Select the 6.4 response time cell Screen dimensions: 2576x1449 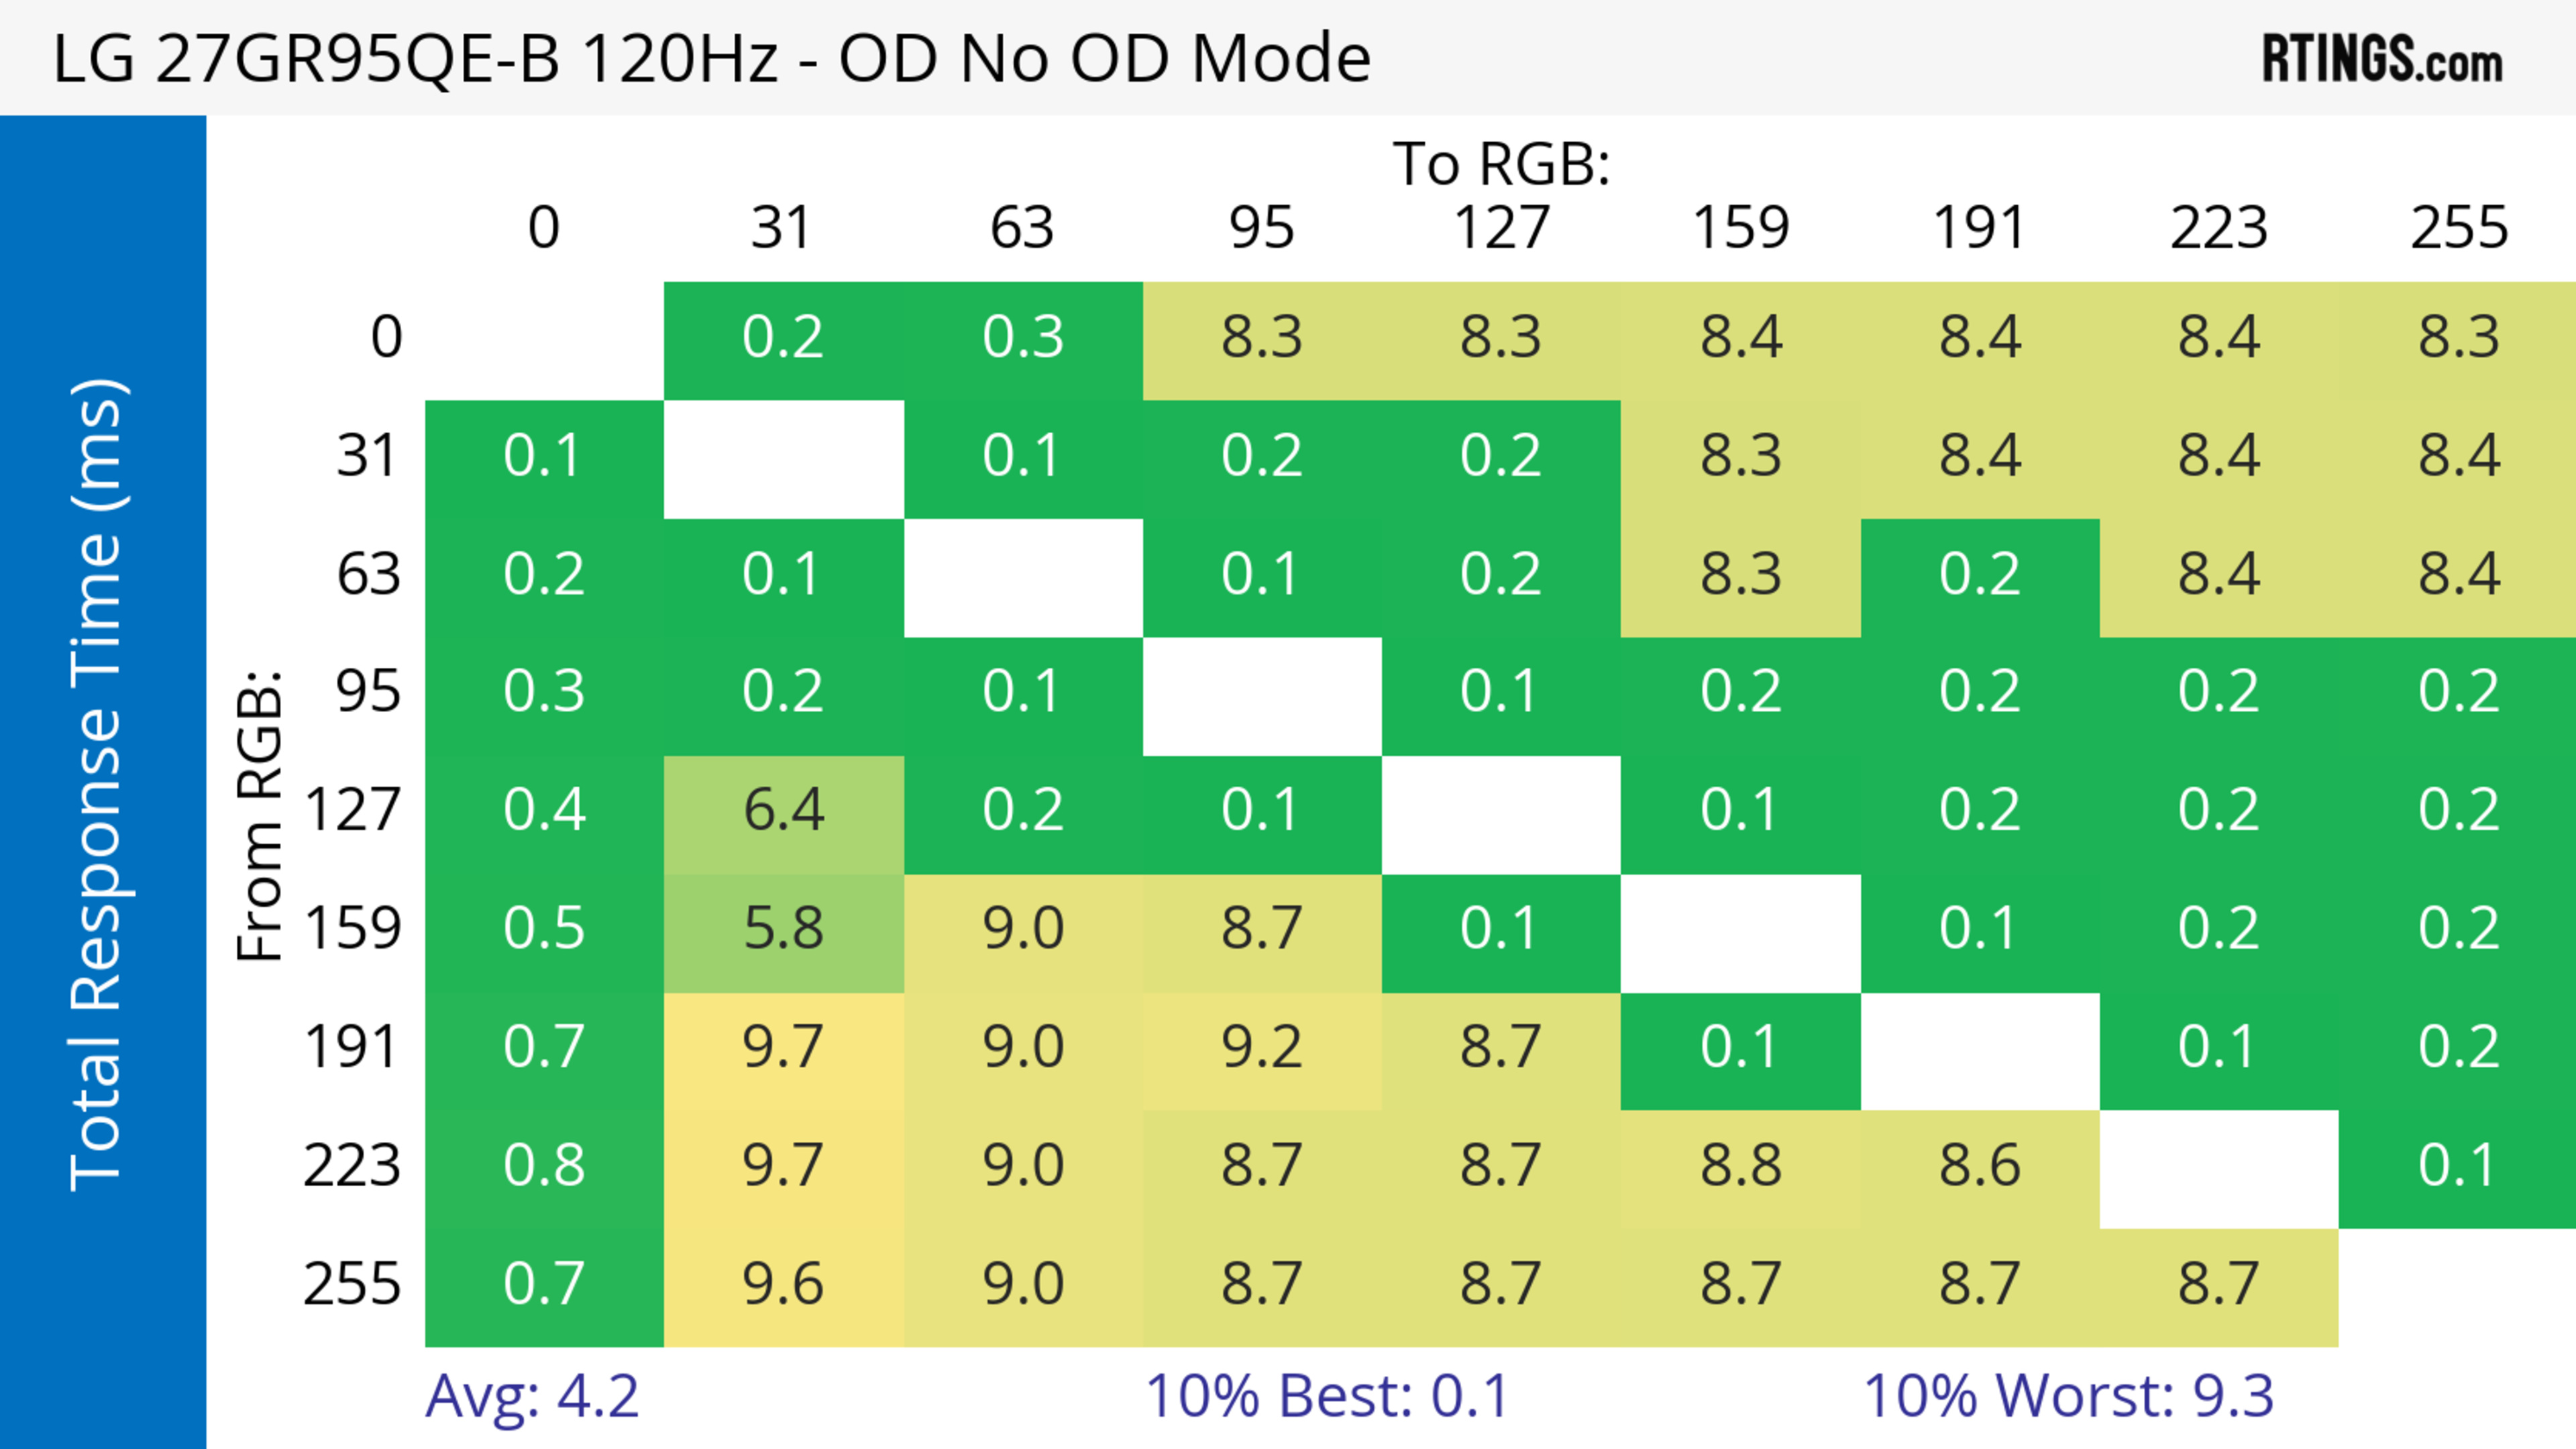[783, 811]
